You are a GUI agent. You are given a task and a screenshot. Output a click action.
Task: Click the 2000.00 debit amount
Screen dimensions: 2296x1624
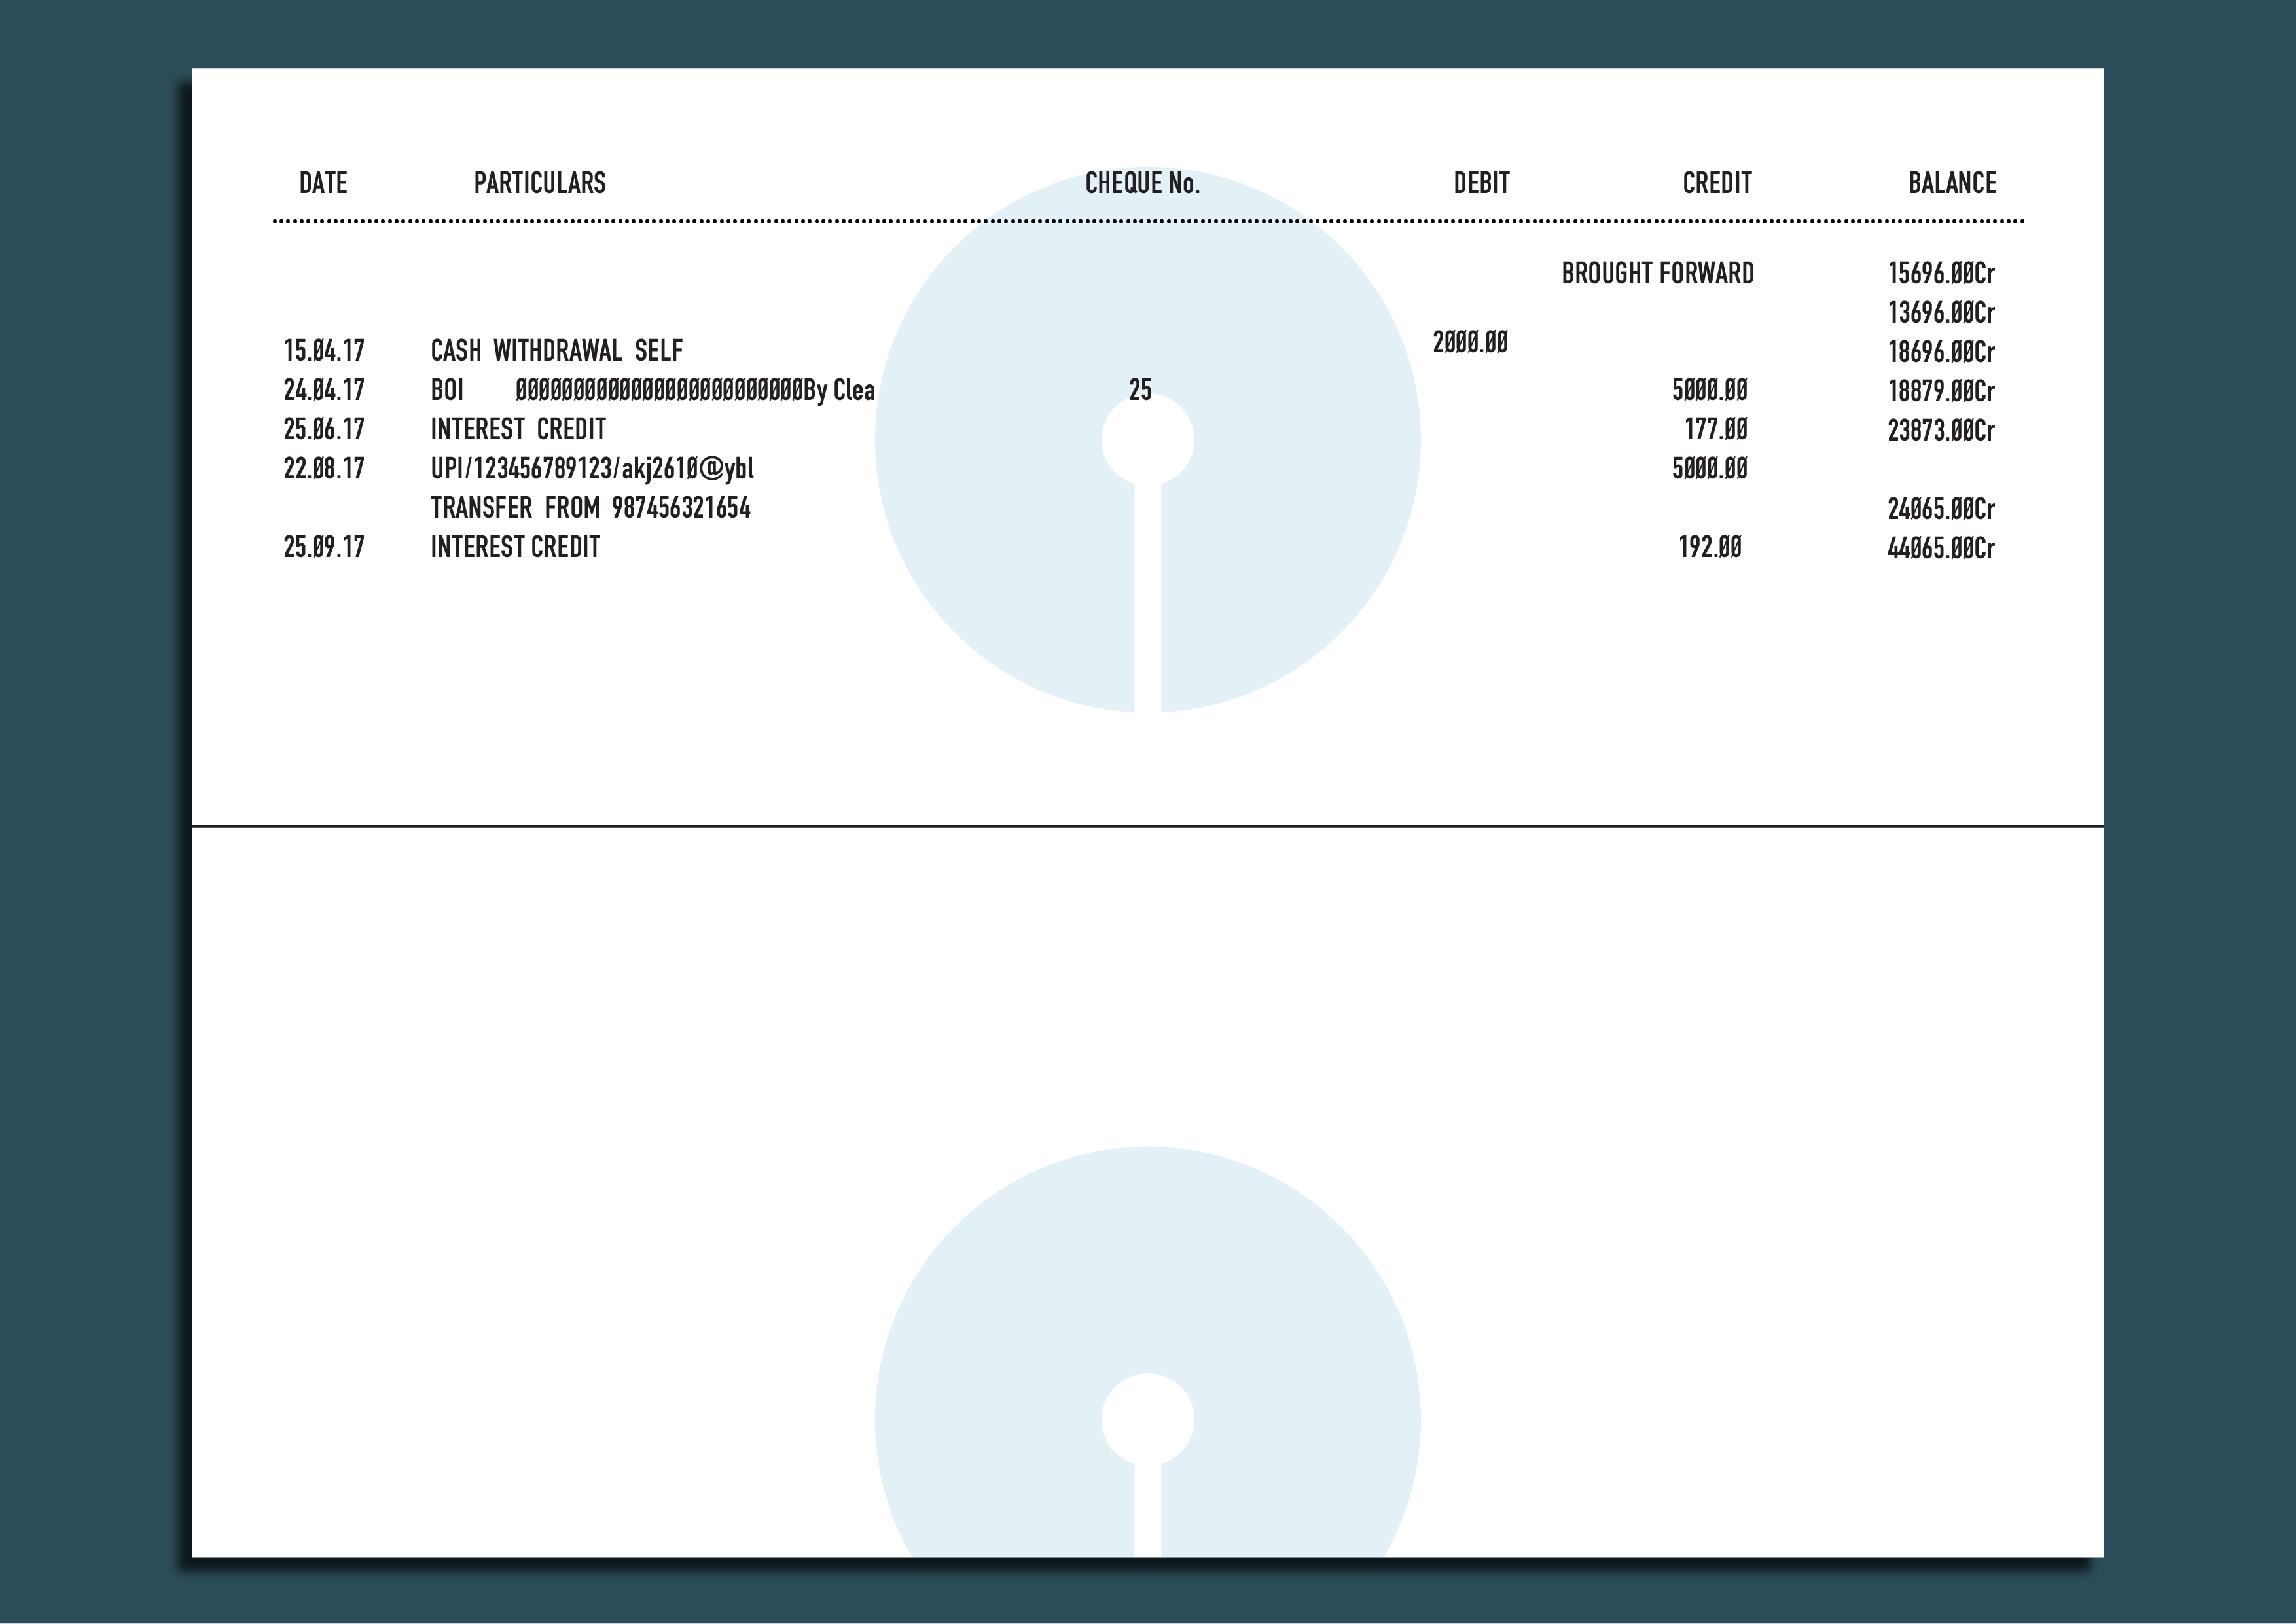pyautogui.click(x=1470, y=343)
